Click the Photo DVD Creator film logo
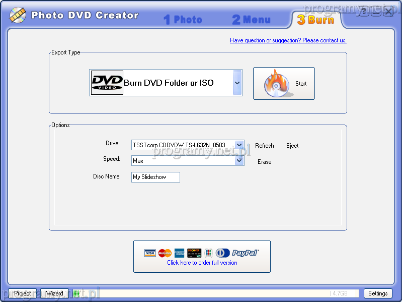This screenshot has width=402, height=302. coord(18,15)
